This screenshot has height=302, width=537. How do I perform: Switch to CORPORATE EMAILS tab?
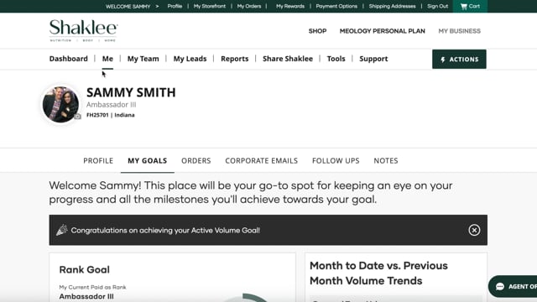tap(261, 160)
